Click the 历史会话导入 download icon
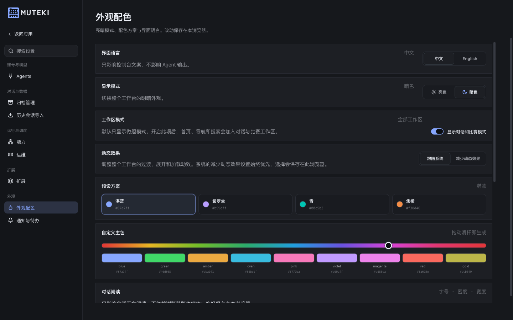513x320 pixels. [11, 115]
